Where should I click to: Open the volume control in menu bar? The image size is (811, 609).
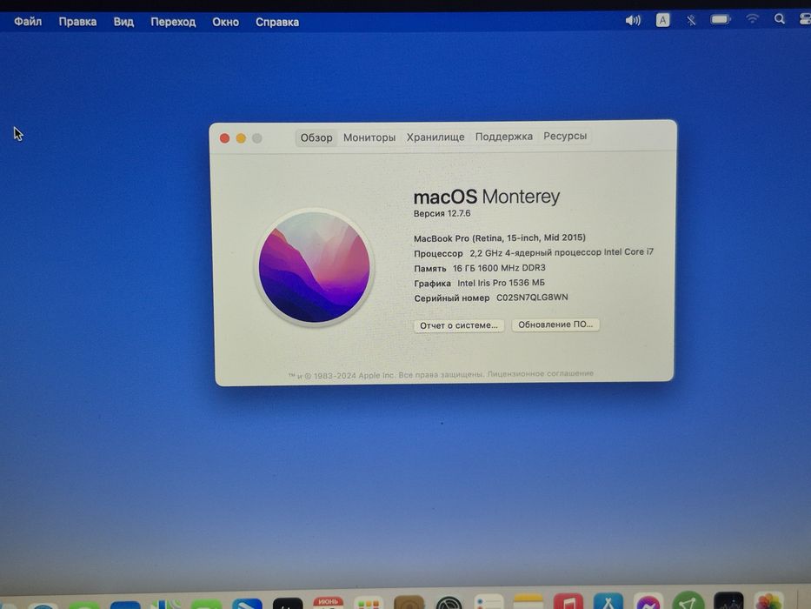point(633,21)
